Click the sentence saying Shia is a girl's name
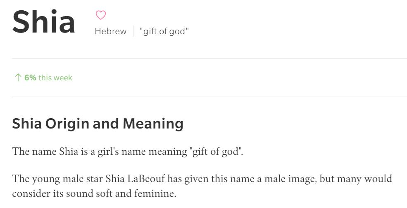 128,152
